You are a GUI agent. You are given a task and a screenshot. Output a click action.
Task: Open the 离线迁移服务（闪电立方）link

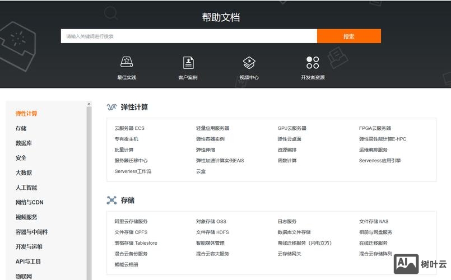[305, 243]
